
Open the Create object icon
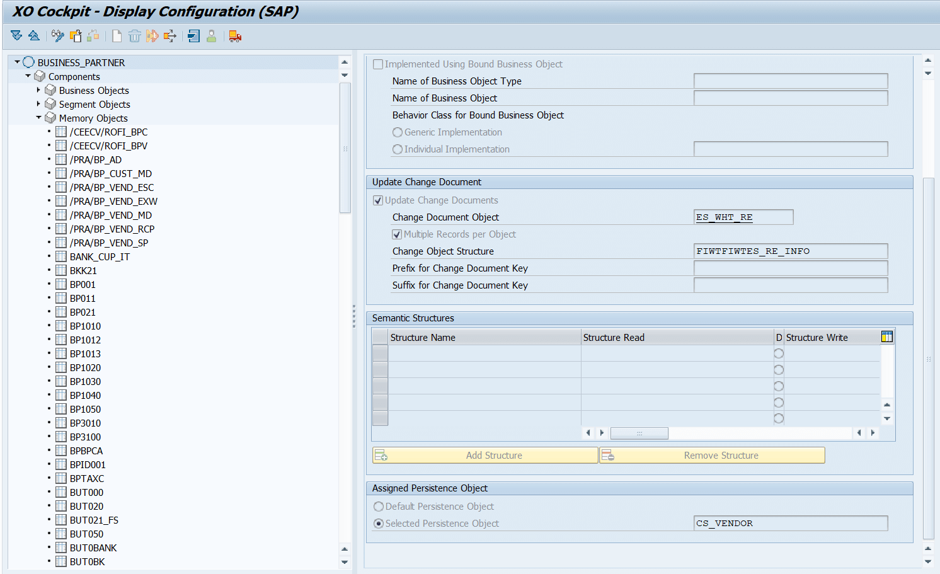[x=117, y=36]
